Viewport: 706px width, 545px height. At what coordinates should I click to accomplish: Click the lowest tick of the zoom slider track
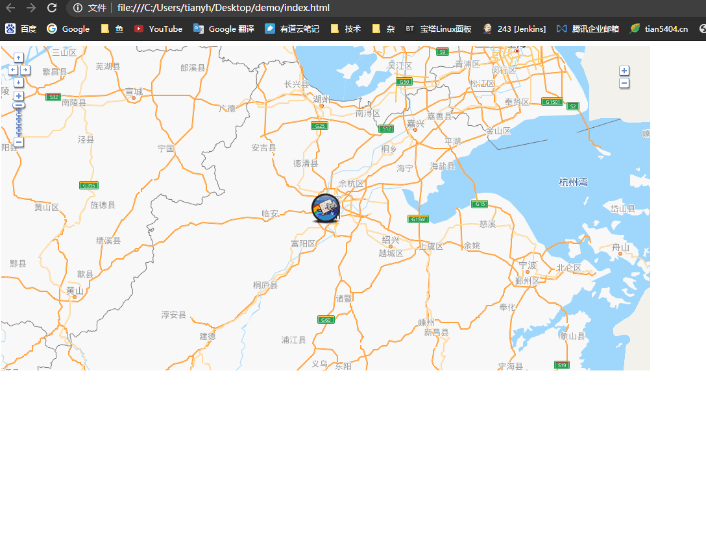point(18,133)
